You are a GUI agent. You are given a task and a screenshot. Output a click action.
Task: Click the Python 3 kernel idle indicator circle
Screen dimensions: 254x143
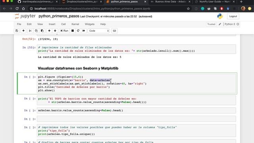tap(238, 24)
